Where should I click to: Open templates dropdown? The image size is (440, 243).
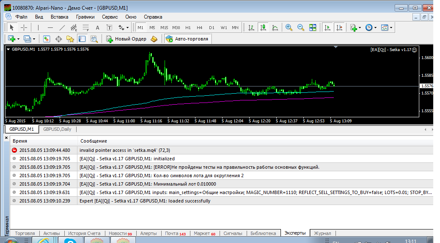pyautogui.click(x=391, y=27)
